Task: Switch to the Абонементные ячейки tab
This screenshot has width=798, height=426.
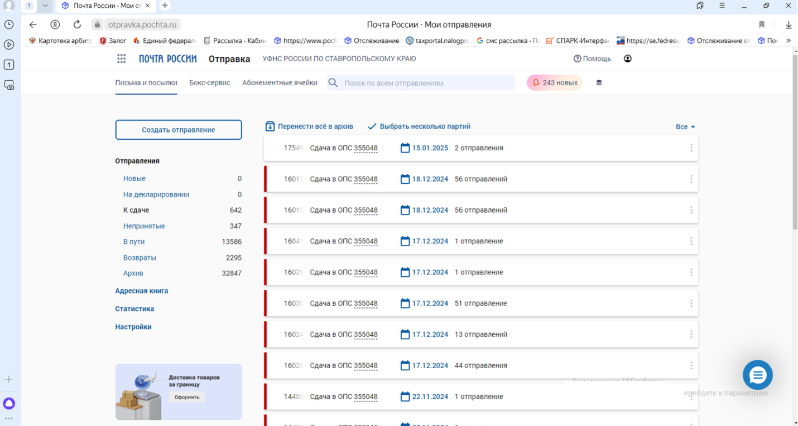Action: click(280, 83)
